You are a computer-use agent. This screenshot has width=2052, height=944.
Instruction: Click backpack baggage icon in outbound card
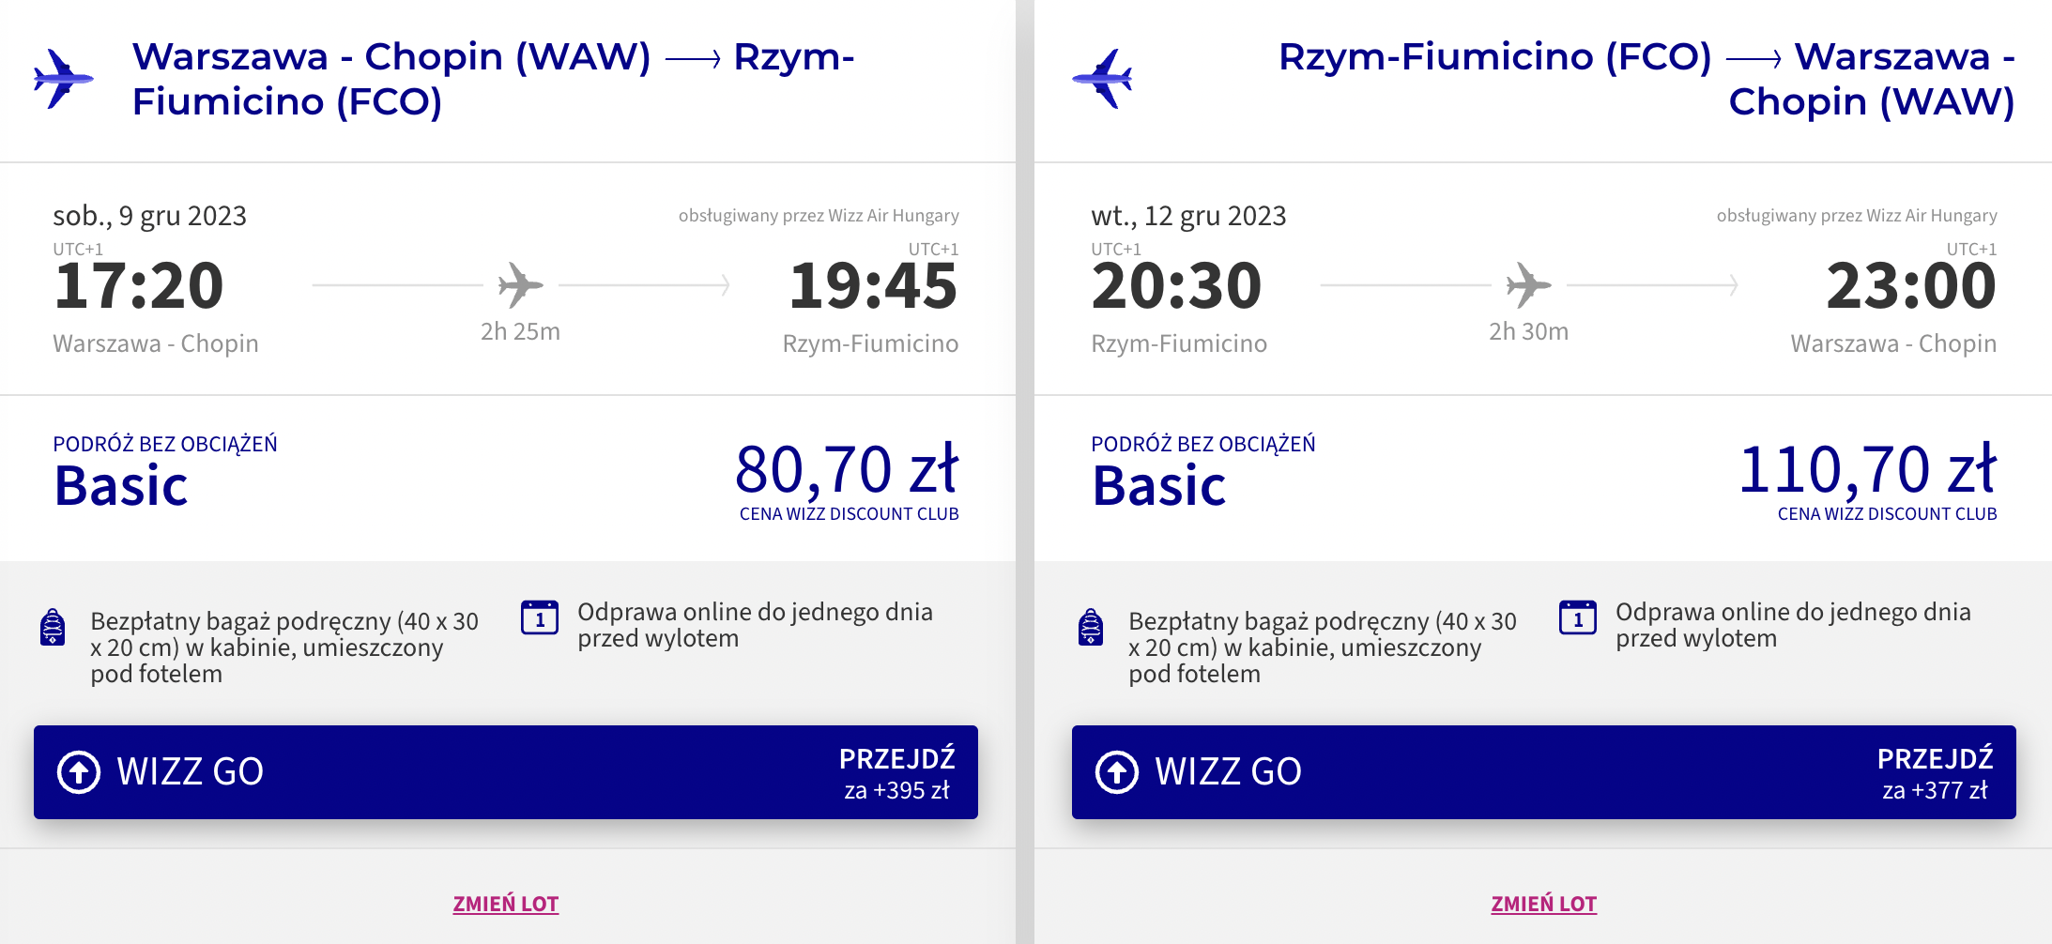(53, 627)
